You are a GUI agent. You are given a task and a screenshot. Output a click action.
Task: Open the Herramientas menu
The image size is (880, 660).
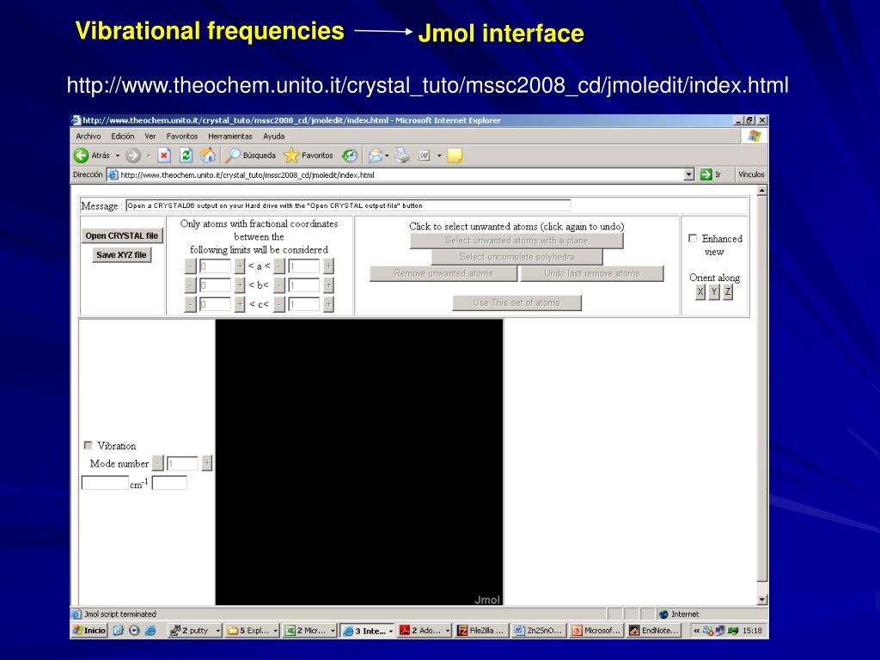[x=230, y=137]
